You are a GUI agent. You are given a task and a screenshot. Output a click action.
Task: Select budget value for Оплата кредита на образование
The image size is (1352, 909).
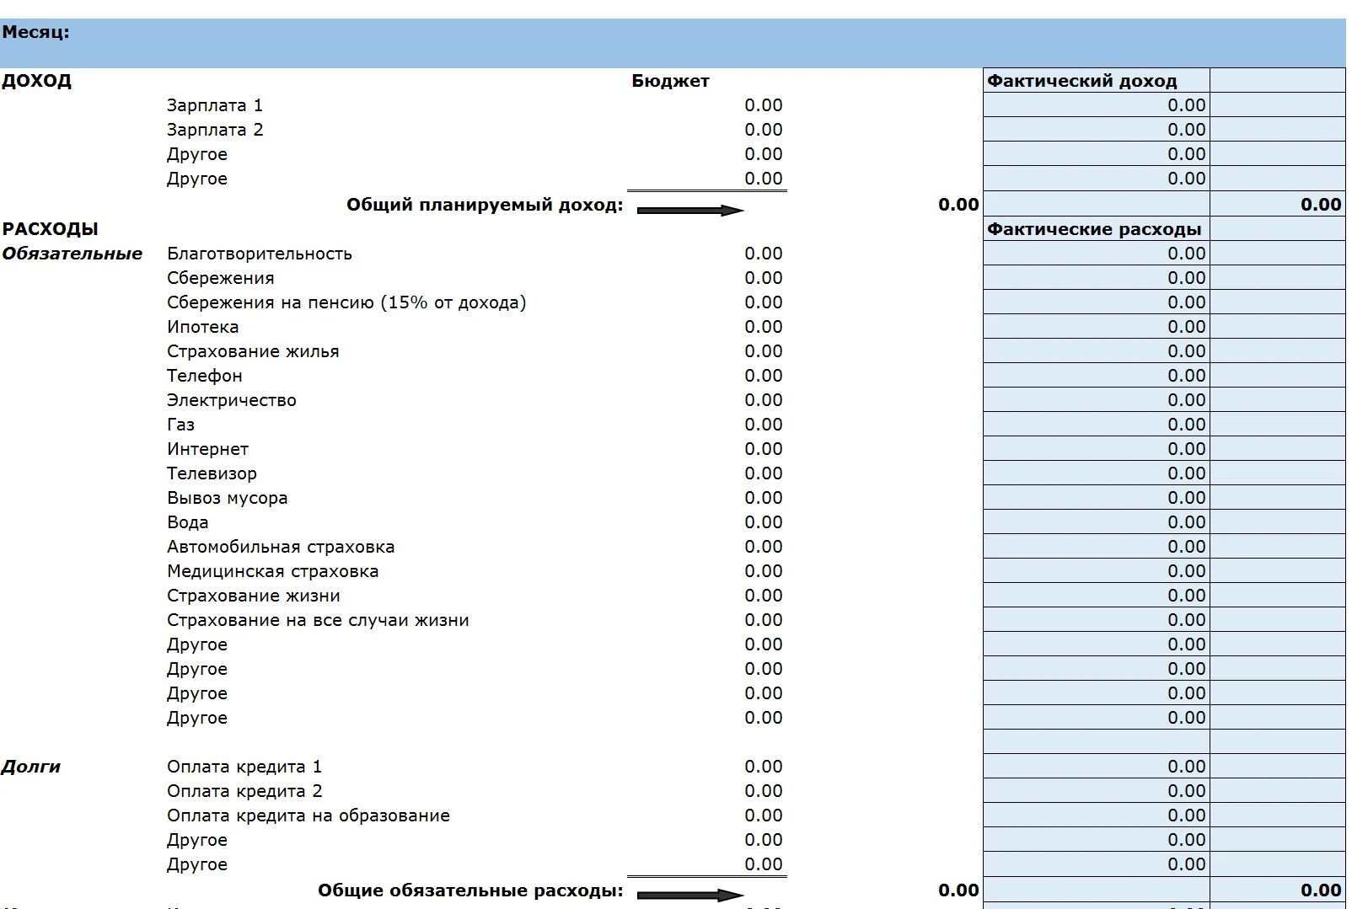pyautogui.click(x=764, y=815)
